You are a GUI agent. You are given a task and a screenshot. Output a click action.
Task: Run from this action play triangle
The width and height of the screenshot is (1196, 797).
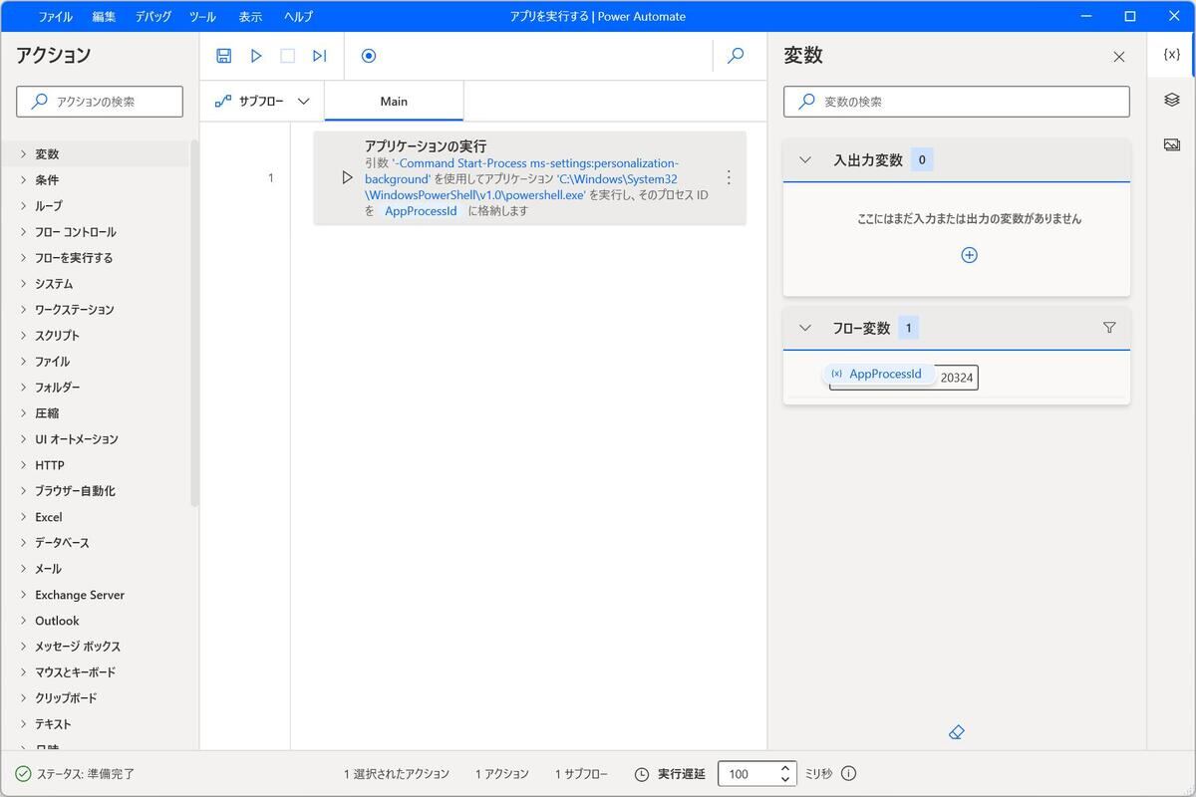click(x=347, y=177)
